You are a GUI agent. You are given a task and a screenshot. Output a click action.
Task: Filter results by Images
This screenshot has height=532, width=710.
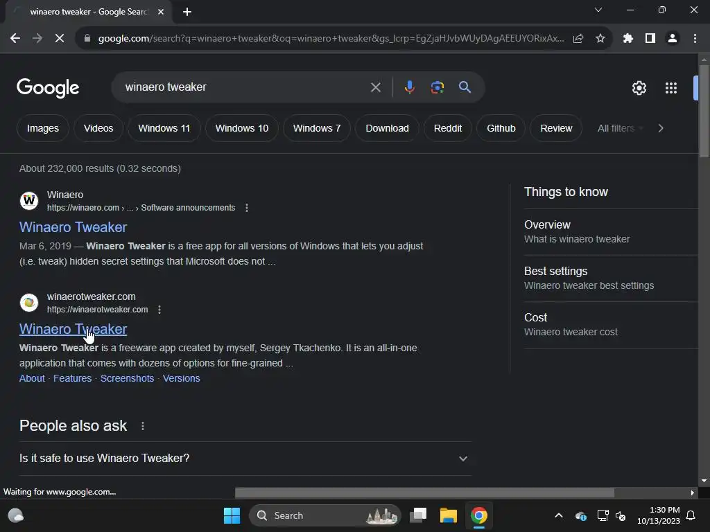point(43,128)
